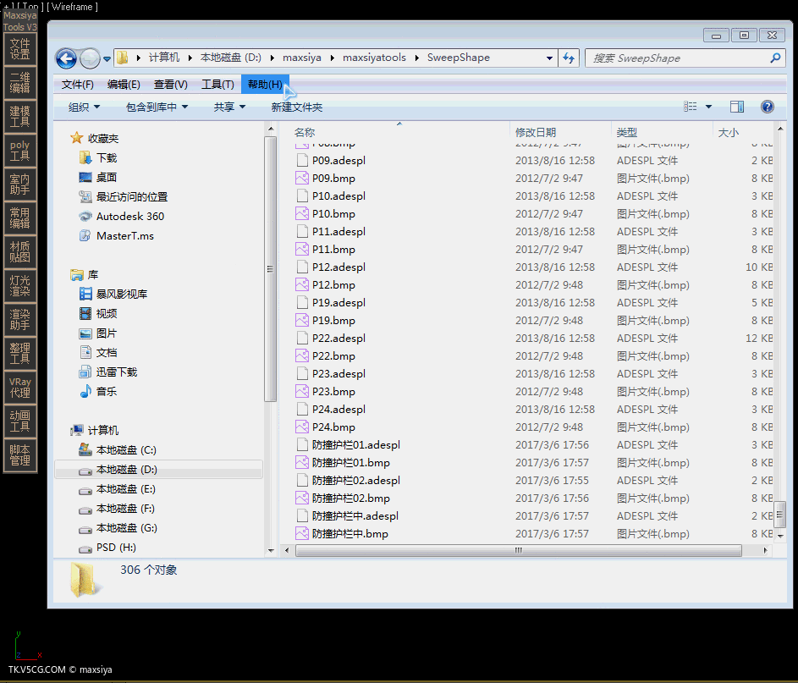
Task: Open the 脚本管理 tool group
Action: pos(19,455)
